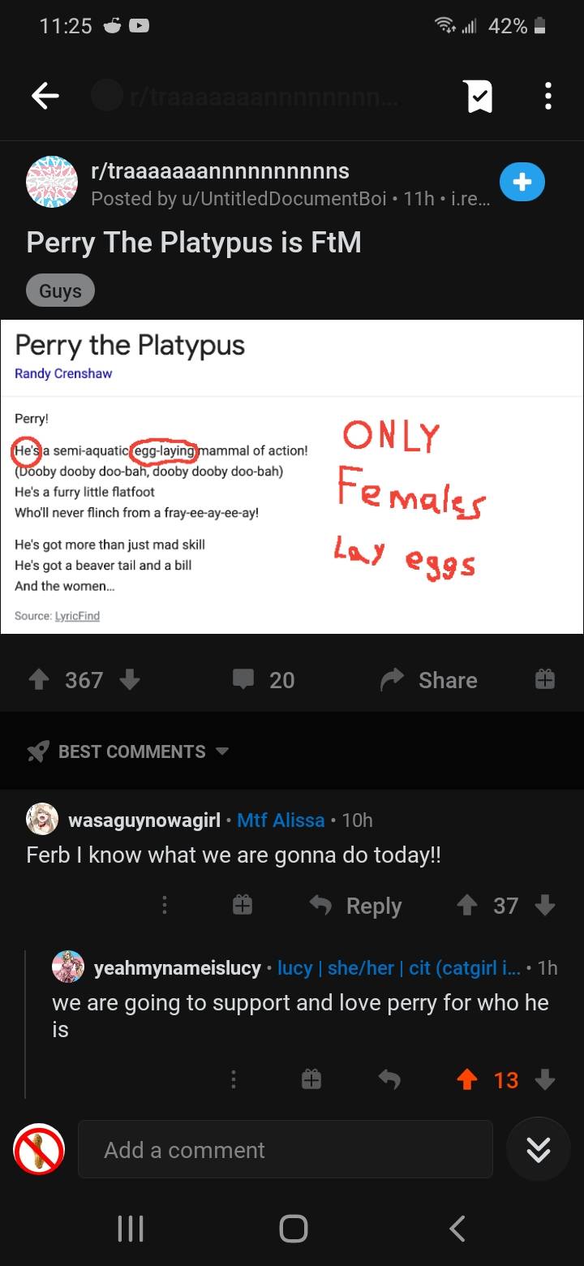This screenshot has width=584, height=1266.
Task: Upvote the Perry the Platypus post
Action: pyautogui.click(x=39, y=679)
